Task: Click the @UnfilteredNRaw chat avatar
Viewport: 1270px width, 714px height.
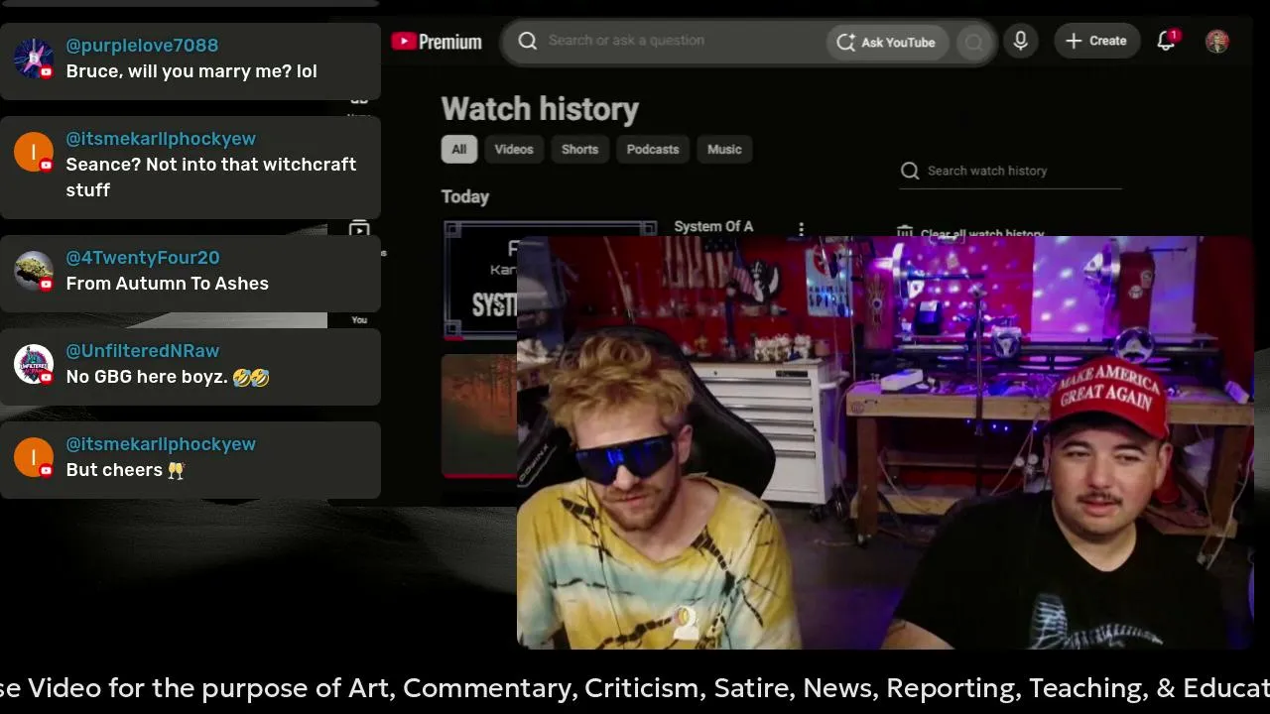Action: coord(34,364)
